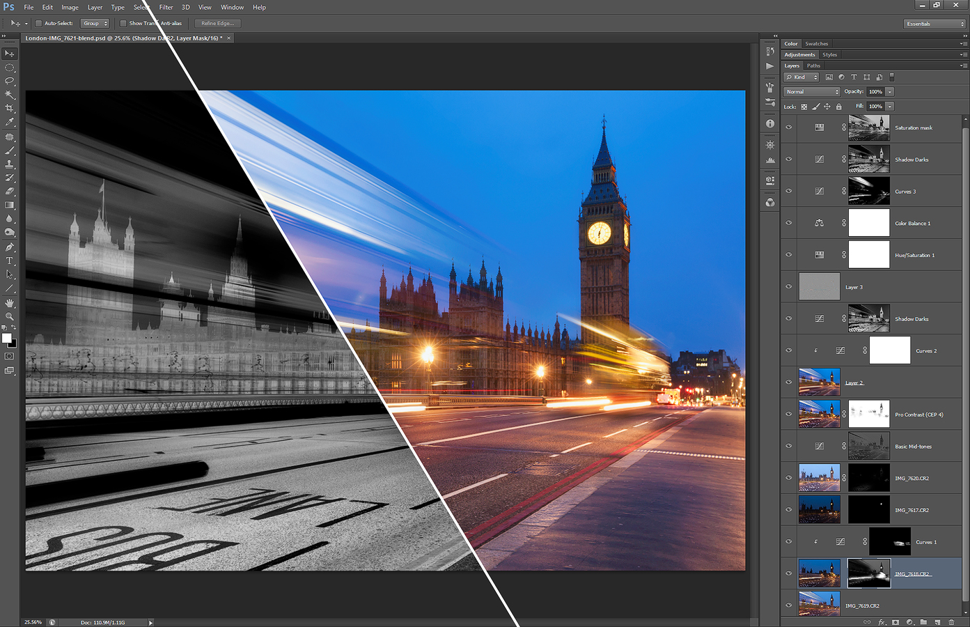Open the layer filter Kind dropdown

click(801, 77)
